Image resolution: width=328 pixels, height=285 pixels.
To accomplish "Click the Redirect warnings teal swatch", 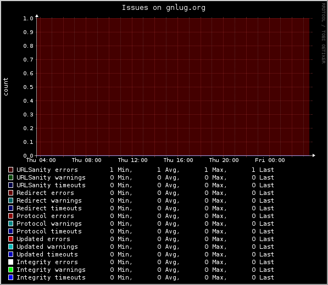I will [10, 200].
